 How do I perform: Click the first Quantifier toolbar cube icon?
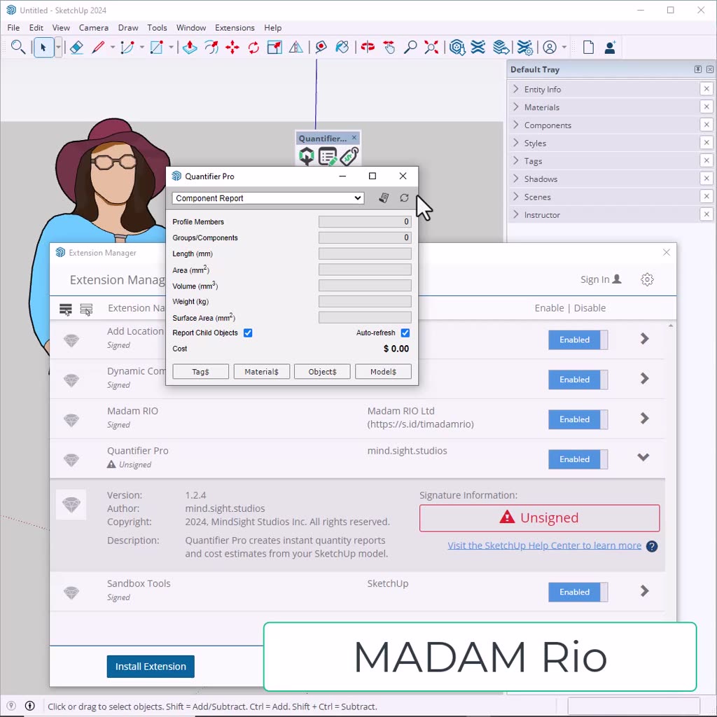pos(307,156)
